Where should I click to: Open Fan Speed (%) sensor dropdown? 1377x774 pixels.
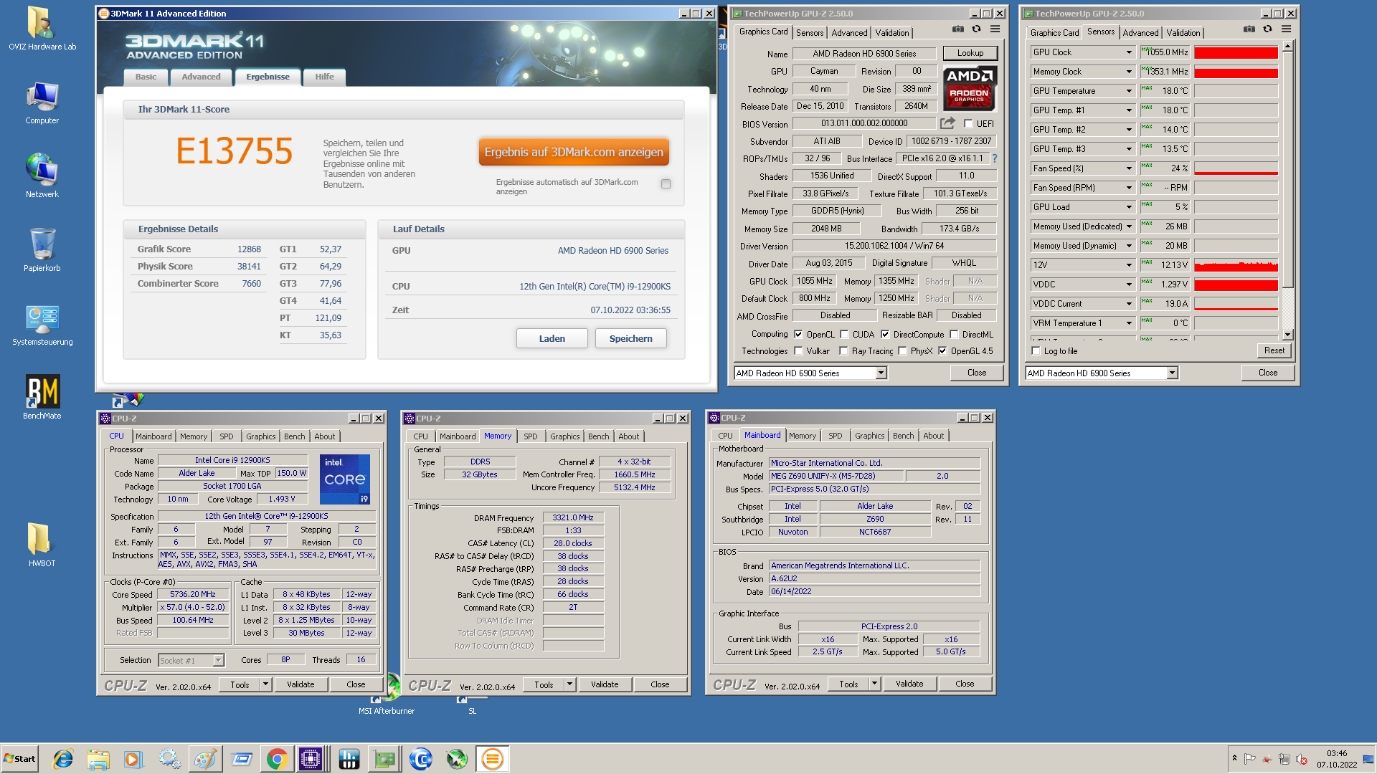pyautogui.click(x=1129, y=168)
